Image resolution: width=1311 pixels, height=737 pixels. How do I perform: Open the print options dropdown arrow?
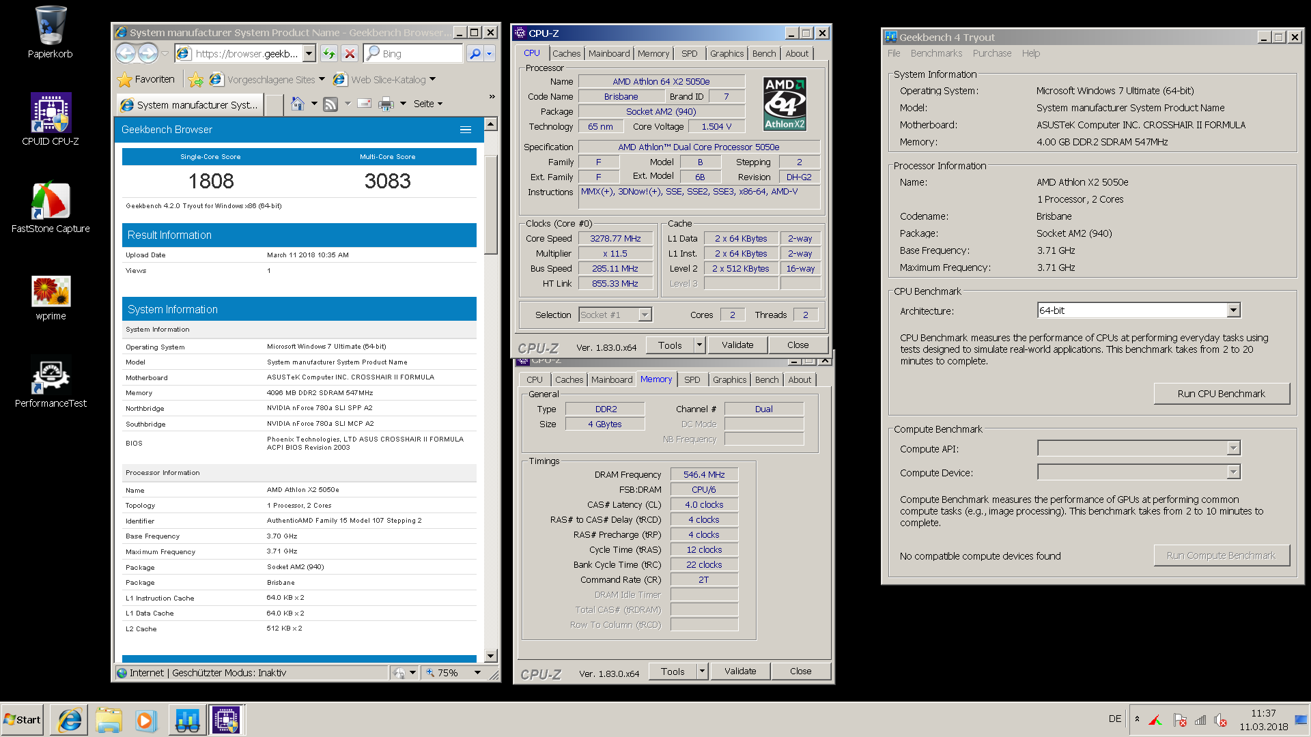pos(403,104)
